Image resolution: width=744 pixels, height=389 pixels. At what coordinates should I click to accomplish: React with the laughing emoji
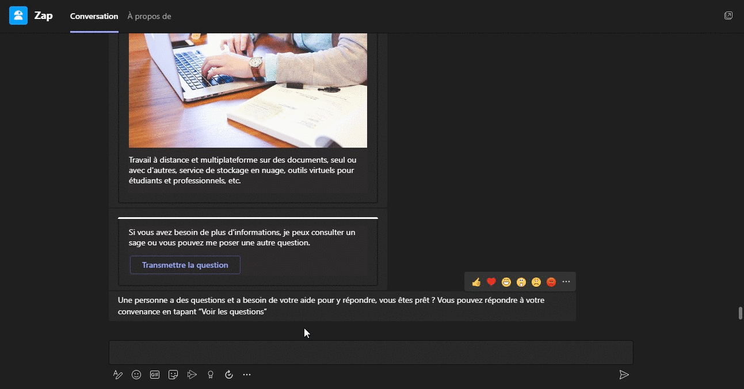pyautogui.click(x=506, y=282)
